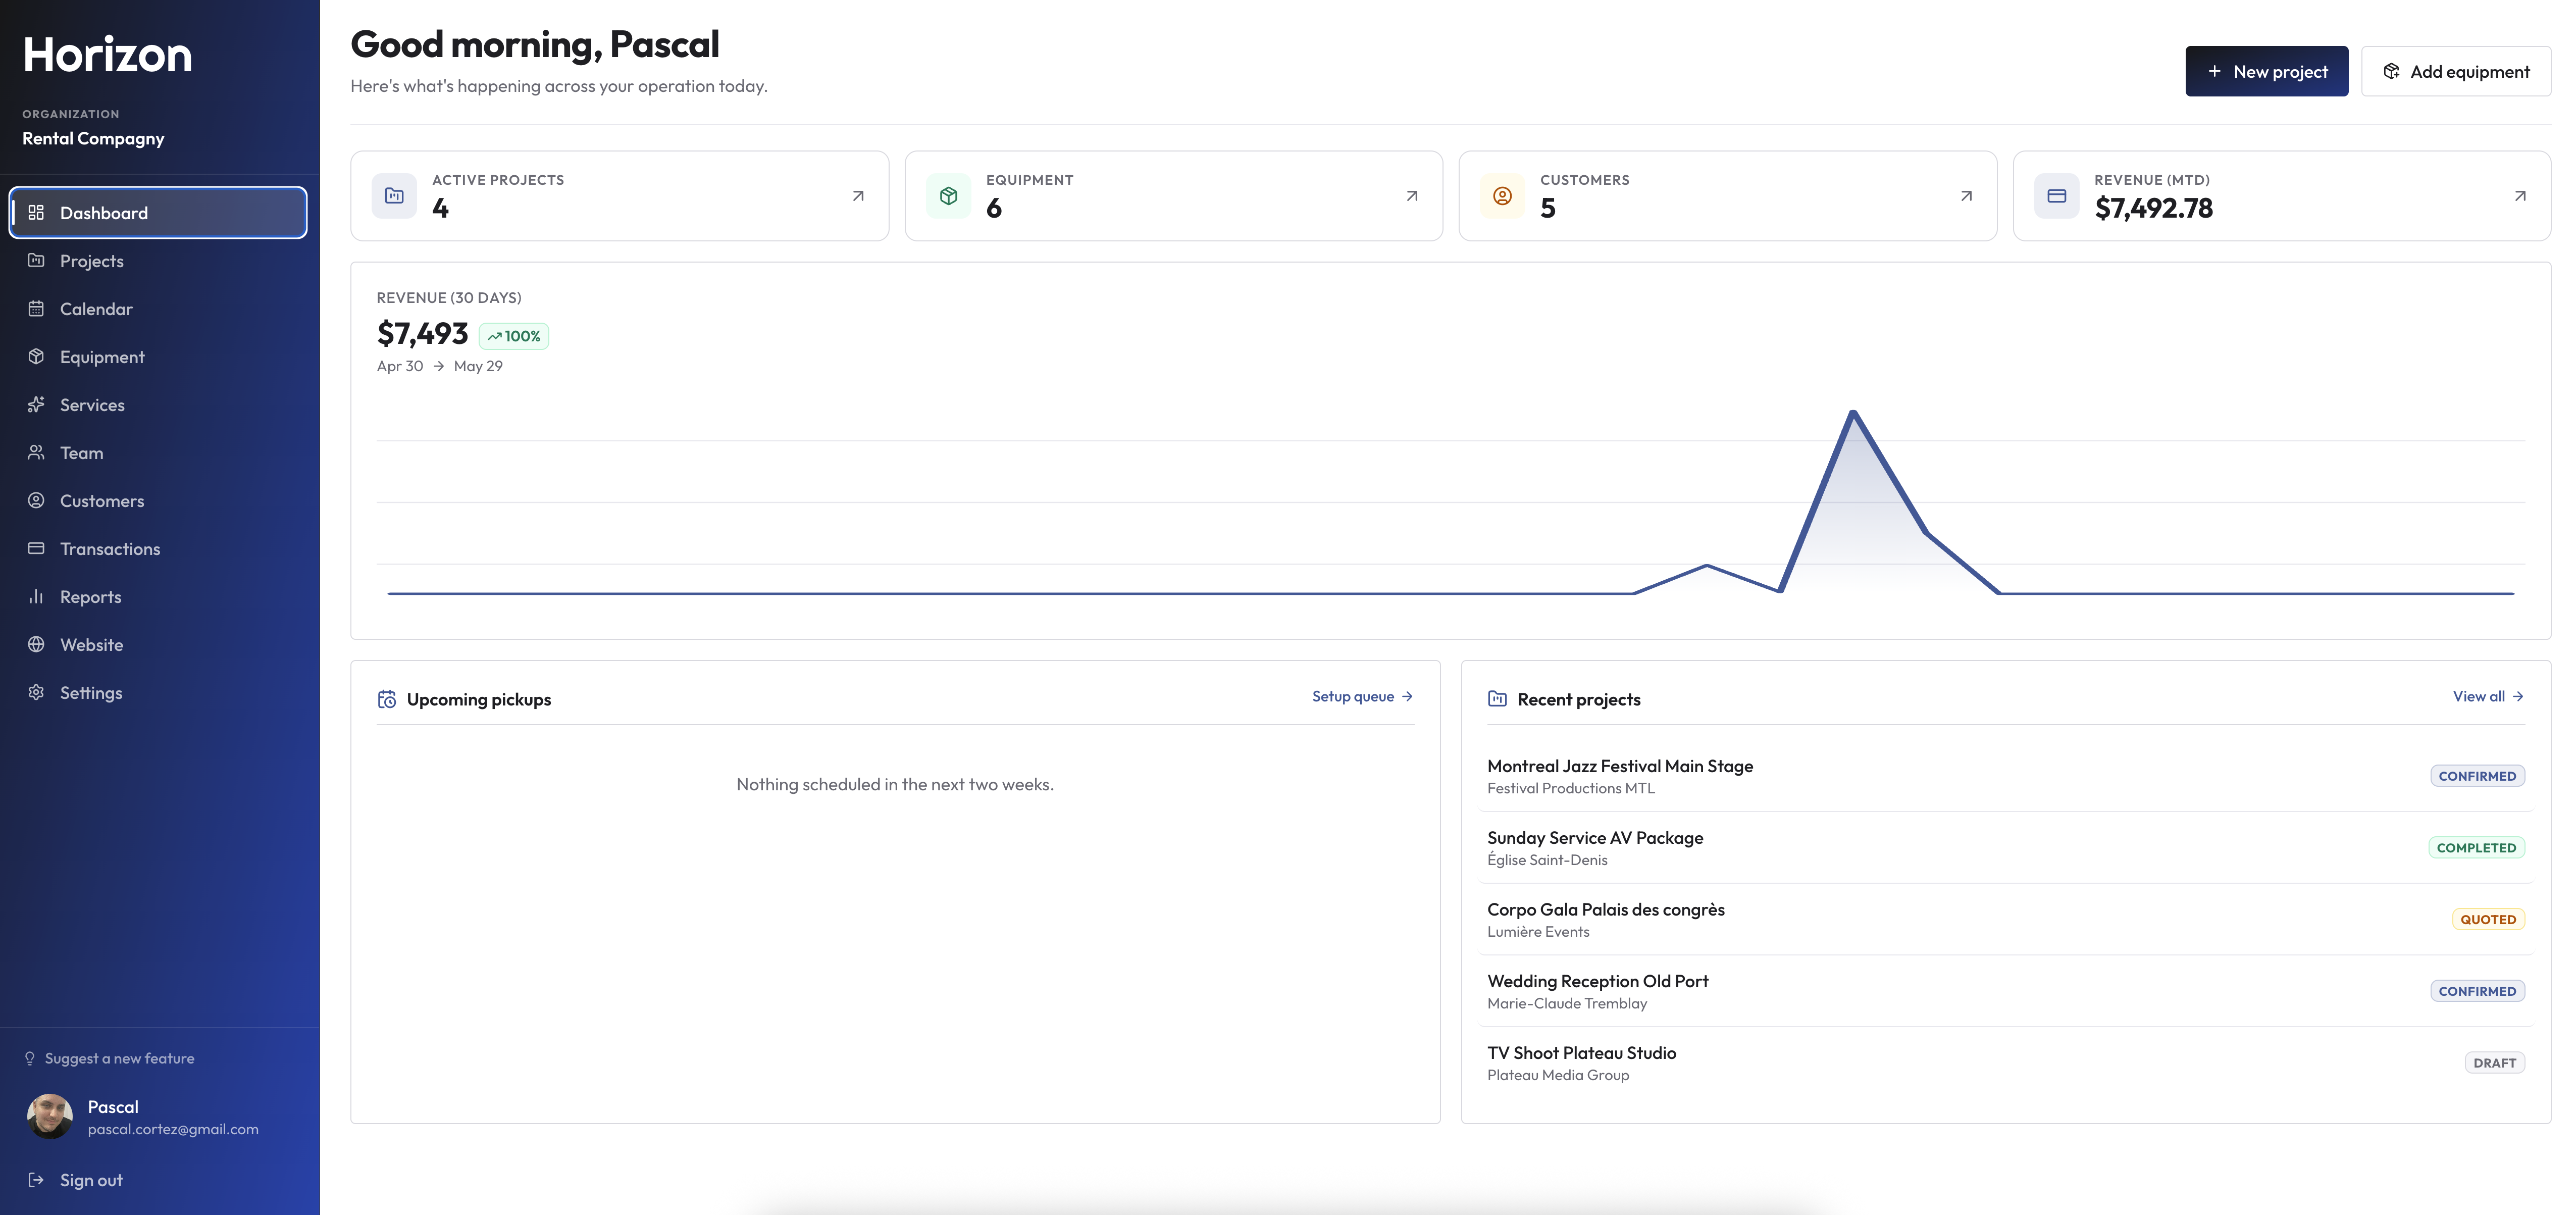
Task: Click the Horizon logo
Action: pyautogui.click(x=107, y=54)
